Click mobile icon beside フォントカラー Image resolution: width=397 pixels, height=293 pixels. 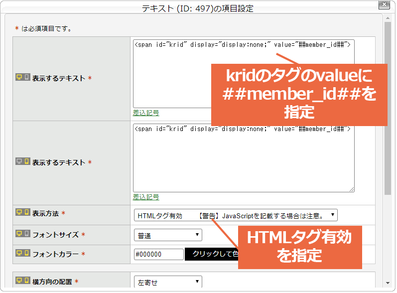tap(26, 253)
